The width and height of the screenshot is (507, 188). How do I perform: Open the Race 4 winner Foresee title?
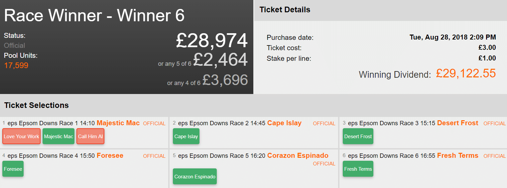110,156
